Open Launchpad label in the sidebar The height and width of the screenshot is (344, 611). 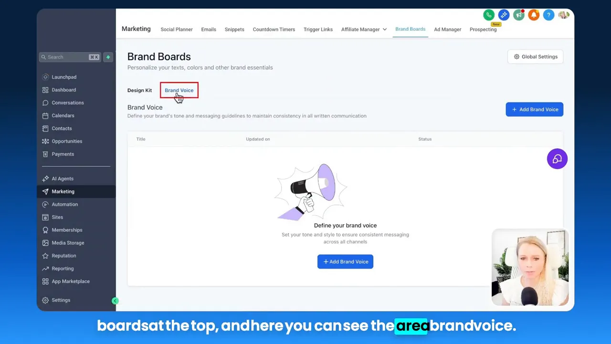pos(64,77)
